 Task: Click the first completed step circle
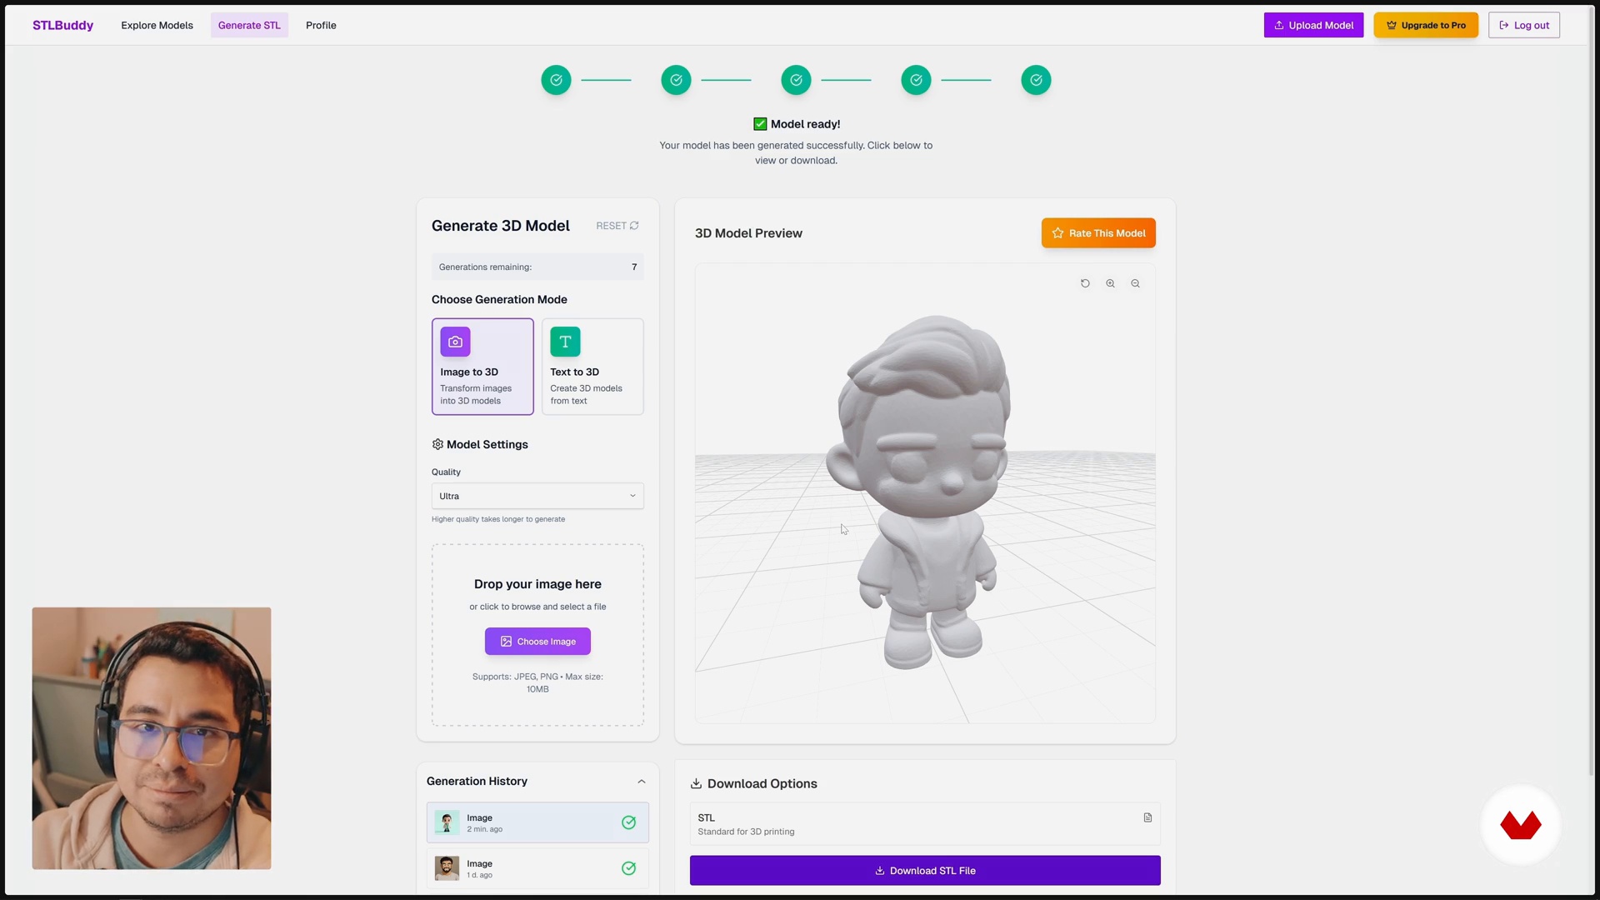pos(556,80)
